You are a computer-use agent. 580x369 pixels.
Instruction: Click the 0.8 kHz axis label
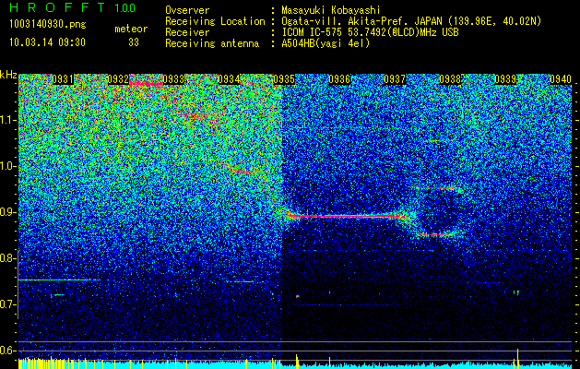click(x=8, y=258)
